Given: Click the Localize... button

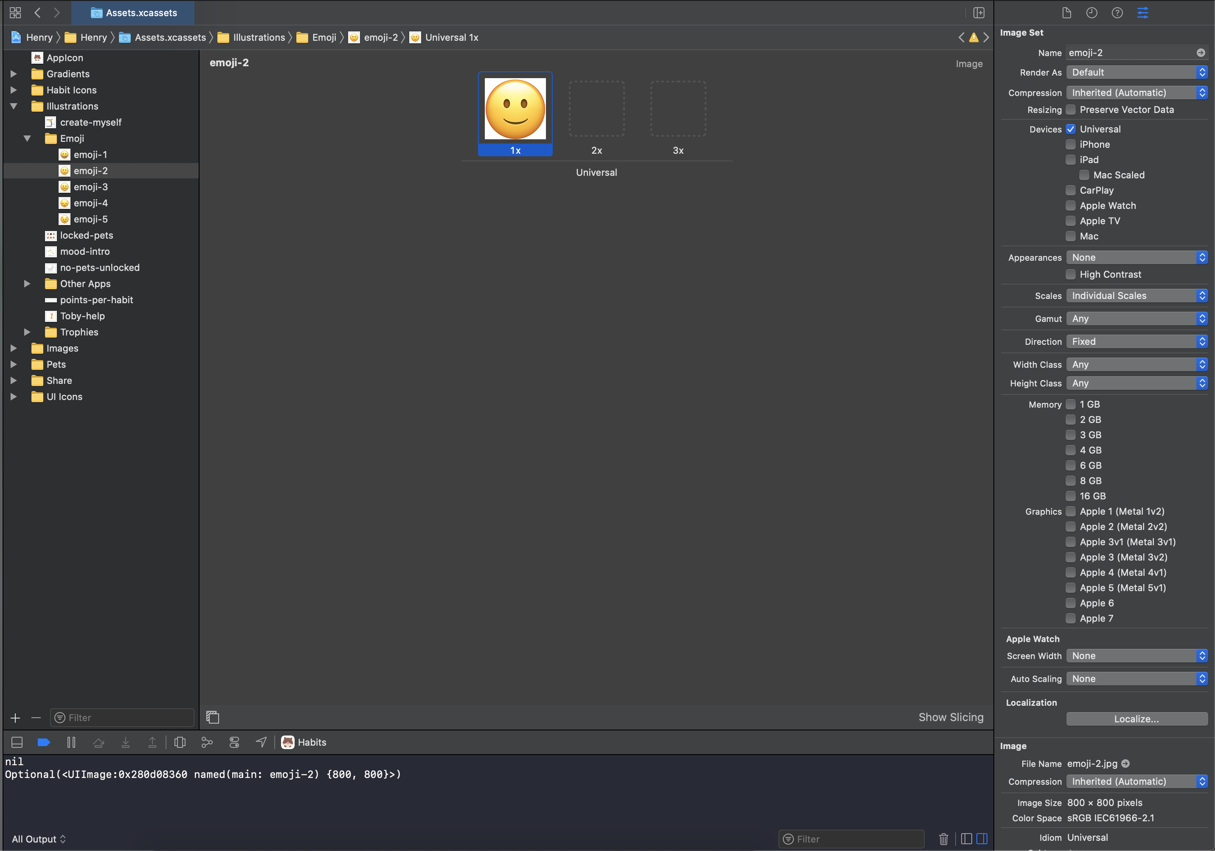Looking at the screenshot, I should point(1137,719).
